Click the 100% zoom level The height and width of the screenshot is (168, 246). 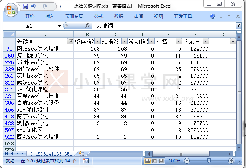[x=174, y=161]
